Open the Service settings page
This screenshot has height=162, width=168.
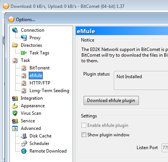click(x=28, y=121)
